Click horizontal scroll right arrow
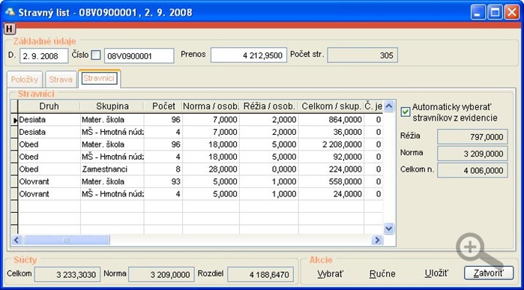The image size is (524, 290). (378, 240)
